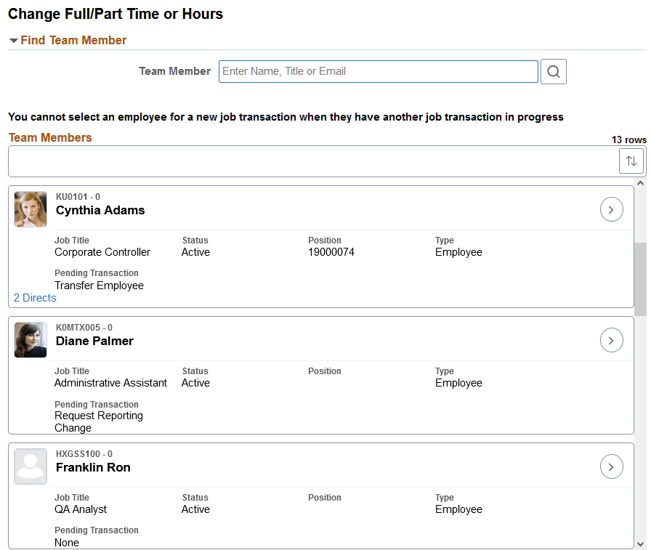Open Franklin Ron's detail chevron button

pyautogui.click(x=611, y=466)
